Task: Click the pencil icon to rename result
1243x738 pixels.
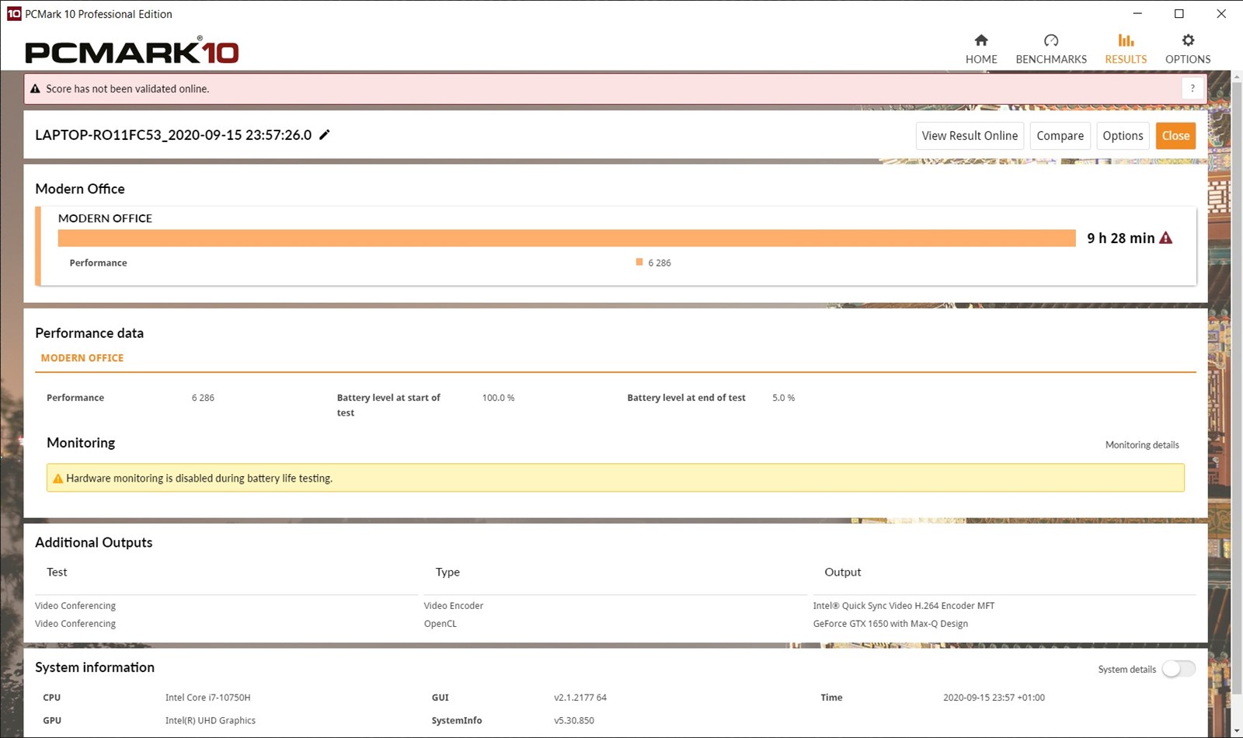Action: (325, 134)
